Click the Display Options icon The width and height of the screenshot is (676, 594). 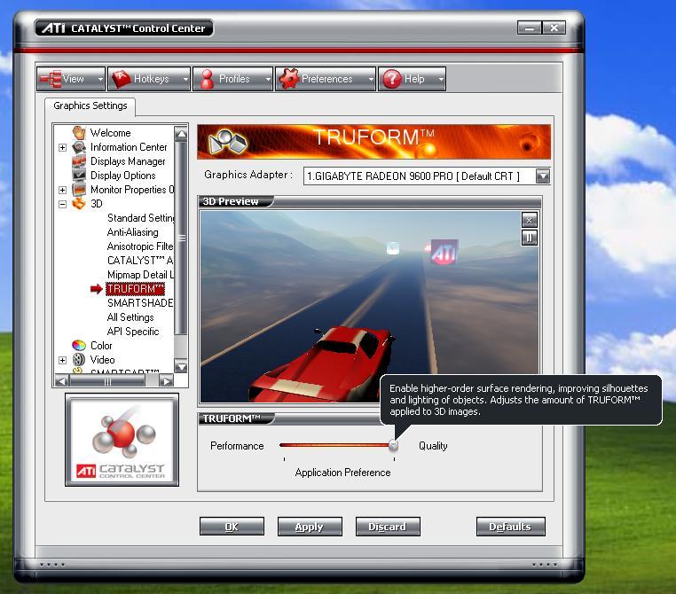tap(79, 176)
